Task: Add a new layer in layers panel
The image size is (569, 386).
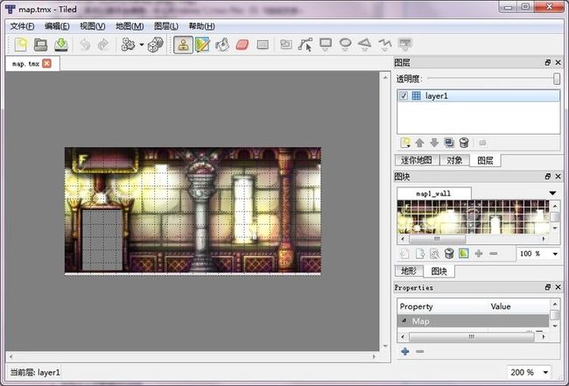Action: [x=405, y=143]
